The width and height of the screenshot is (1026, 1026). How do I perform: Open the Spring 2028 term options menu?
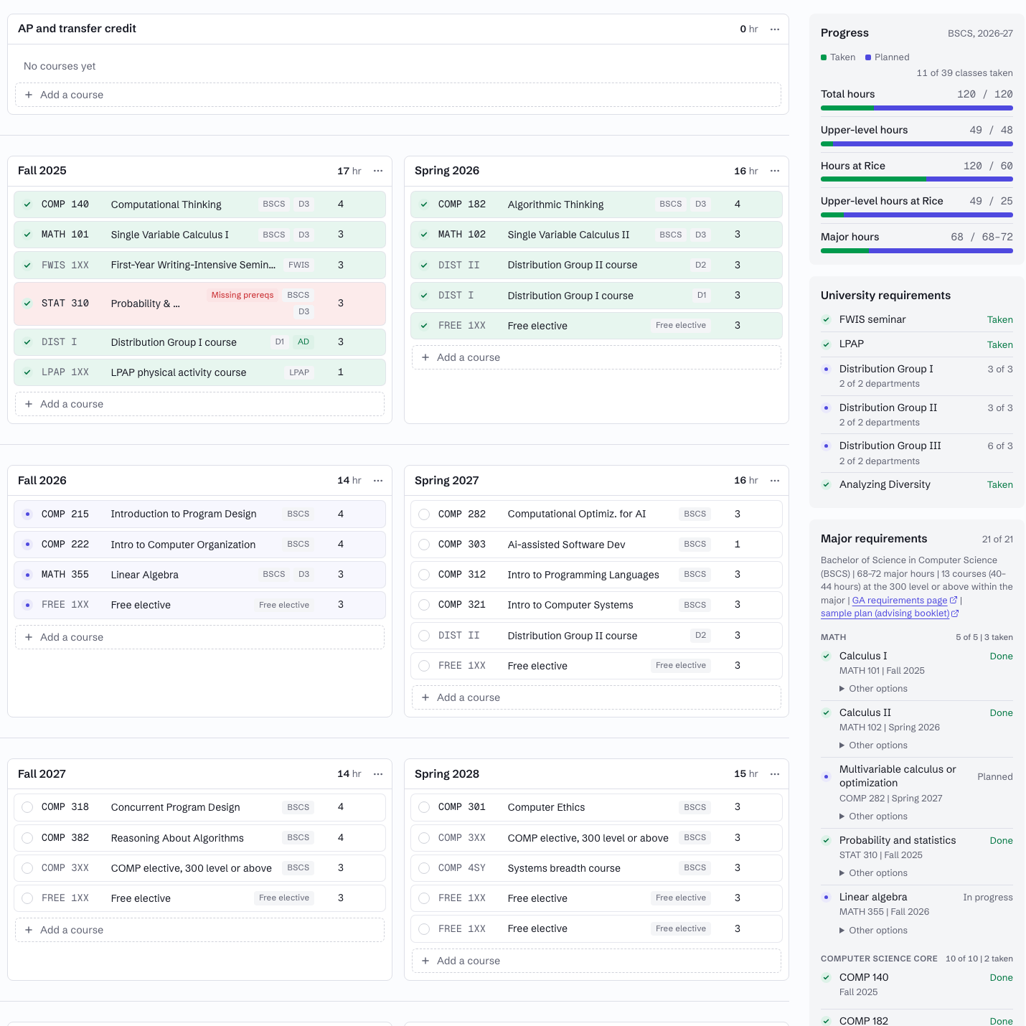pos(775,774)
